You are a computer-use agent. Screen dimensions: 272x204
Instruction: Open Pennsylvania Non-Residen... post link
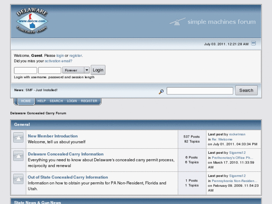point(235,181)
